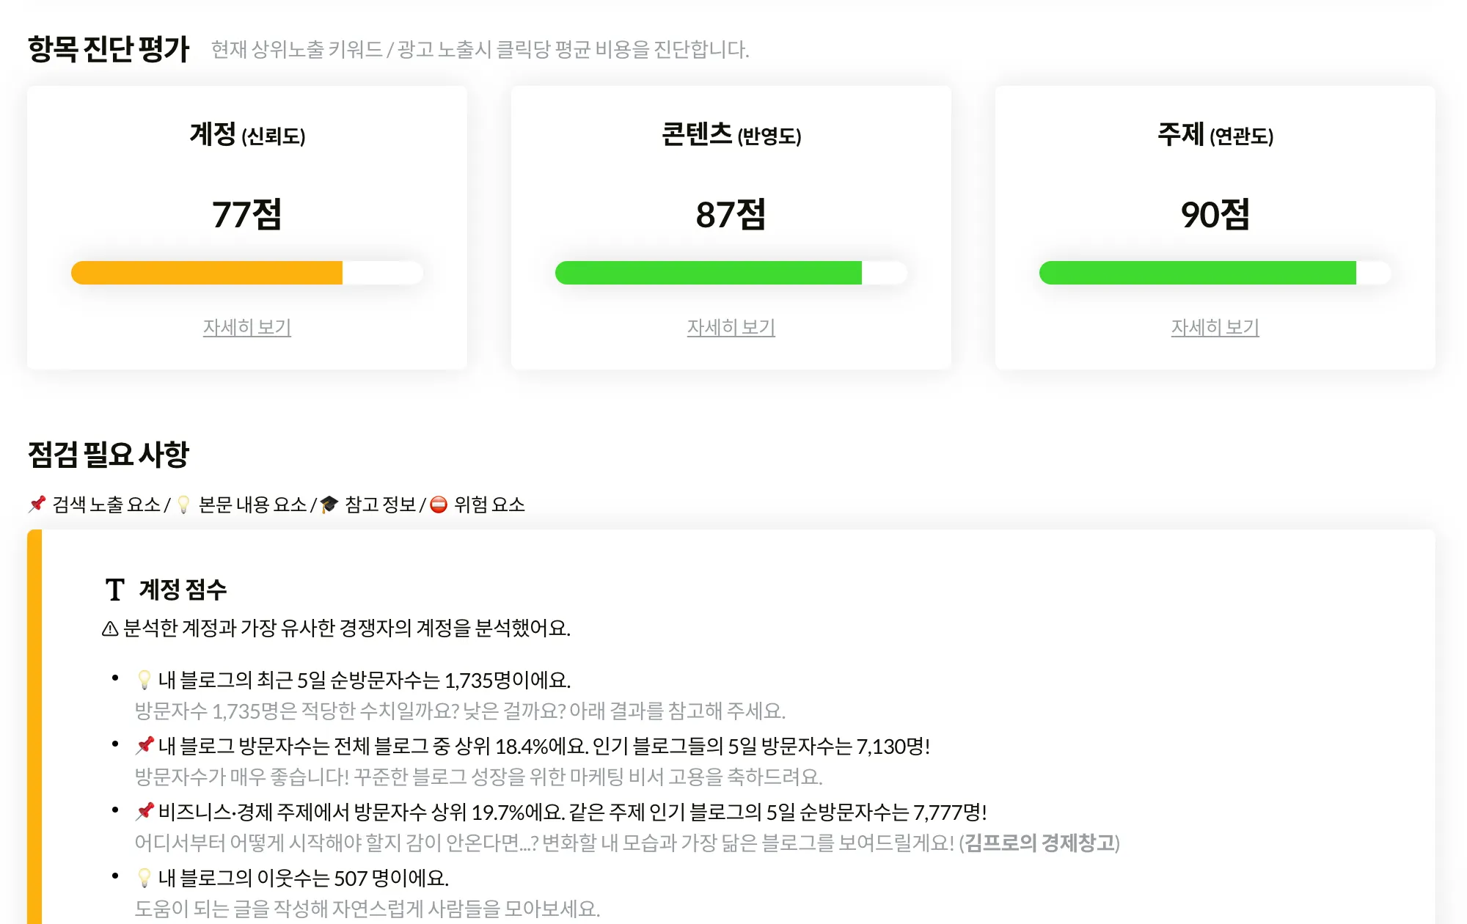The image size is (1467, 924).
Task: Click the green 주제 90점 progress bar
Action: pyautogui.click(x=1197, y=273)
